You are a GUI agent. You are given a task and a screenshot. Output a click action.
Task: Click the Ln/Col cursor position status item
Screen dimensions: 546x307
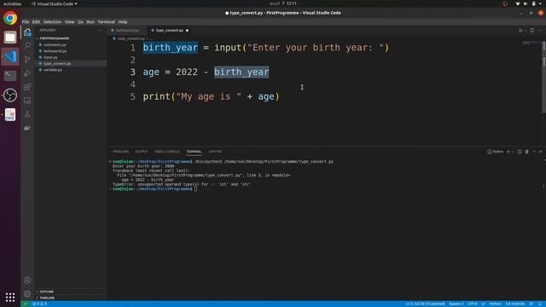[425, 304]
